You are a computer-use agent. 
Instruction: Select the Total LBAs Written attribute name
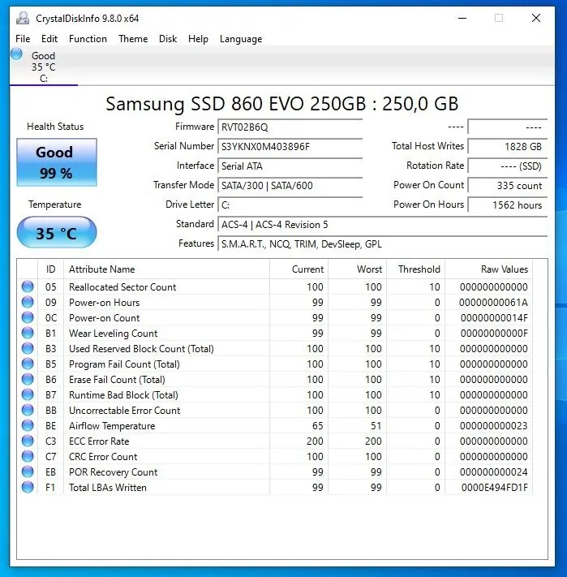click(108, 488)
